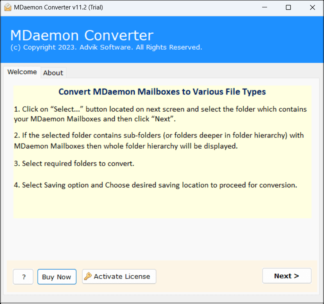Image resolution: width=324 pixels, height=304 pixels.
Task: Close the MDaemon Converter window
Action: point(312,7)
